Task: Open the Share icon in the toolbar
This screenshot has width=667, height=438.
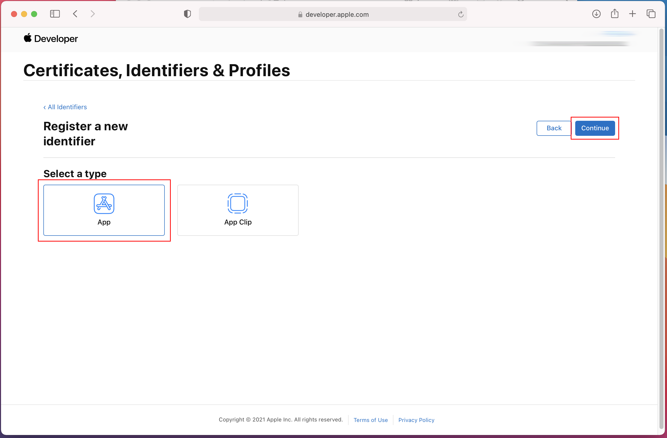Action: [x=615, y=14]
